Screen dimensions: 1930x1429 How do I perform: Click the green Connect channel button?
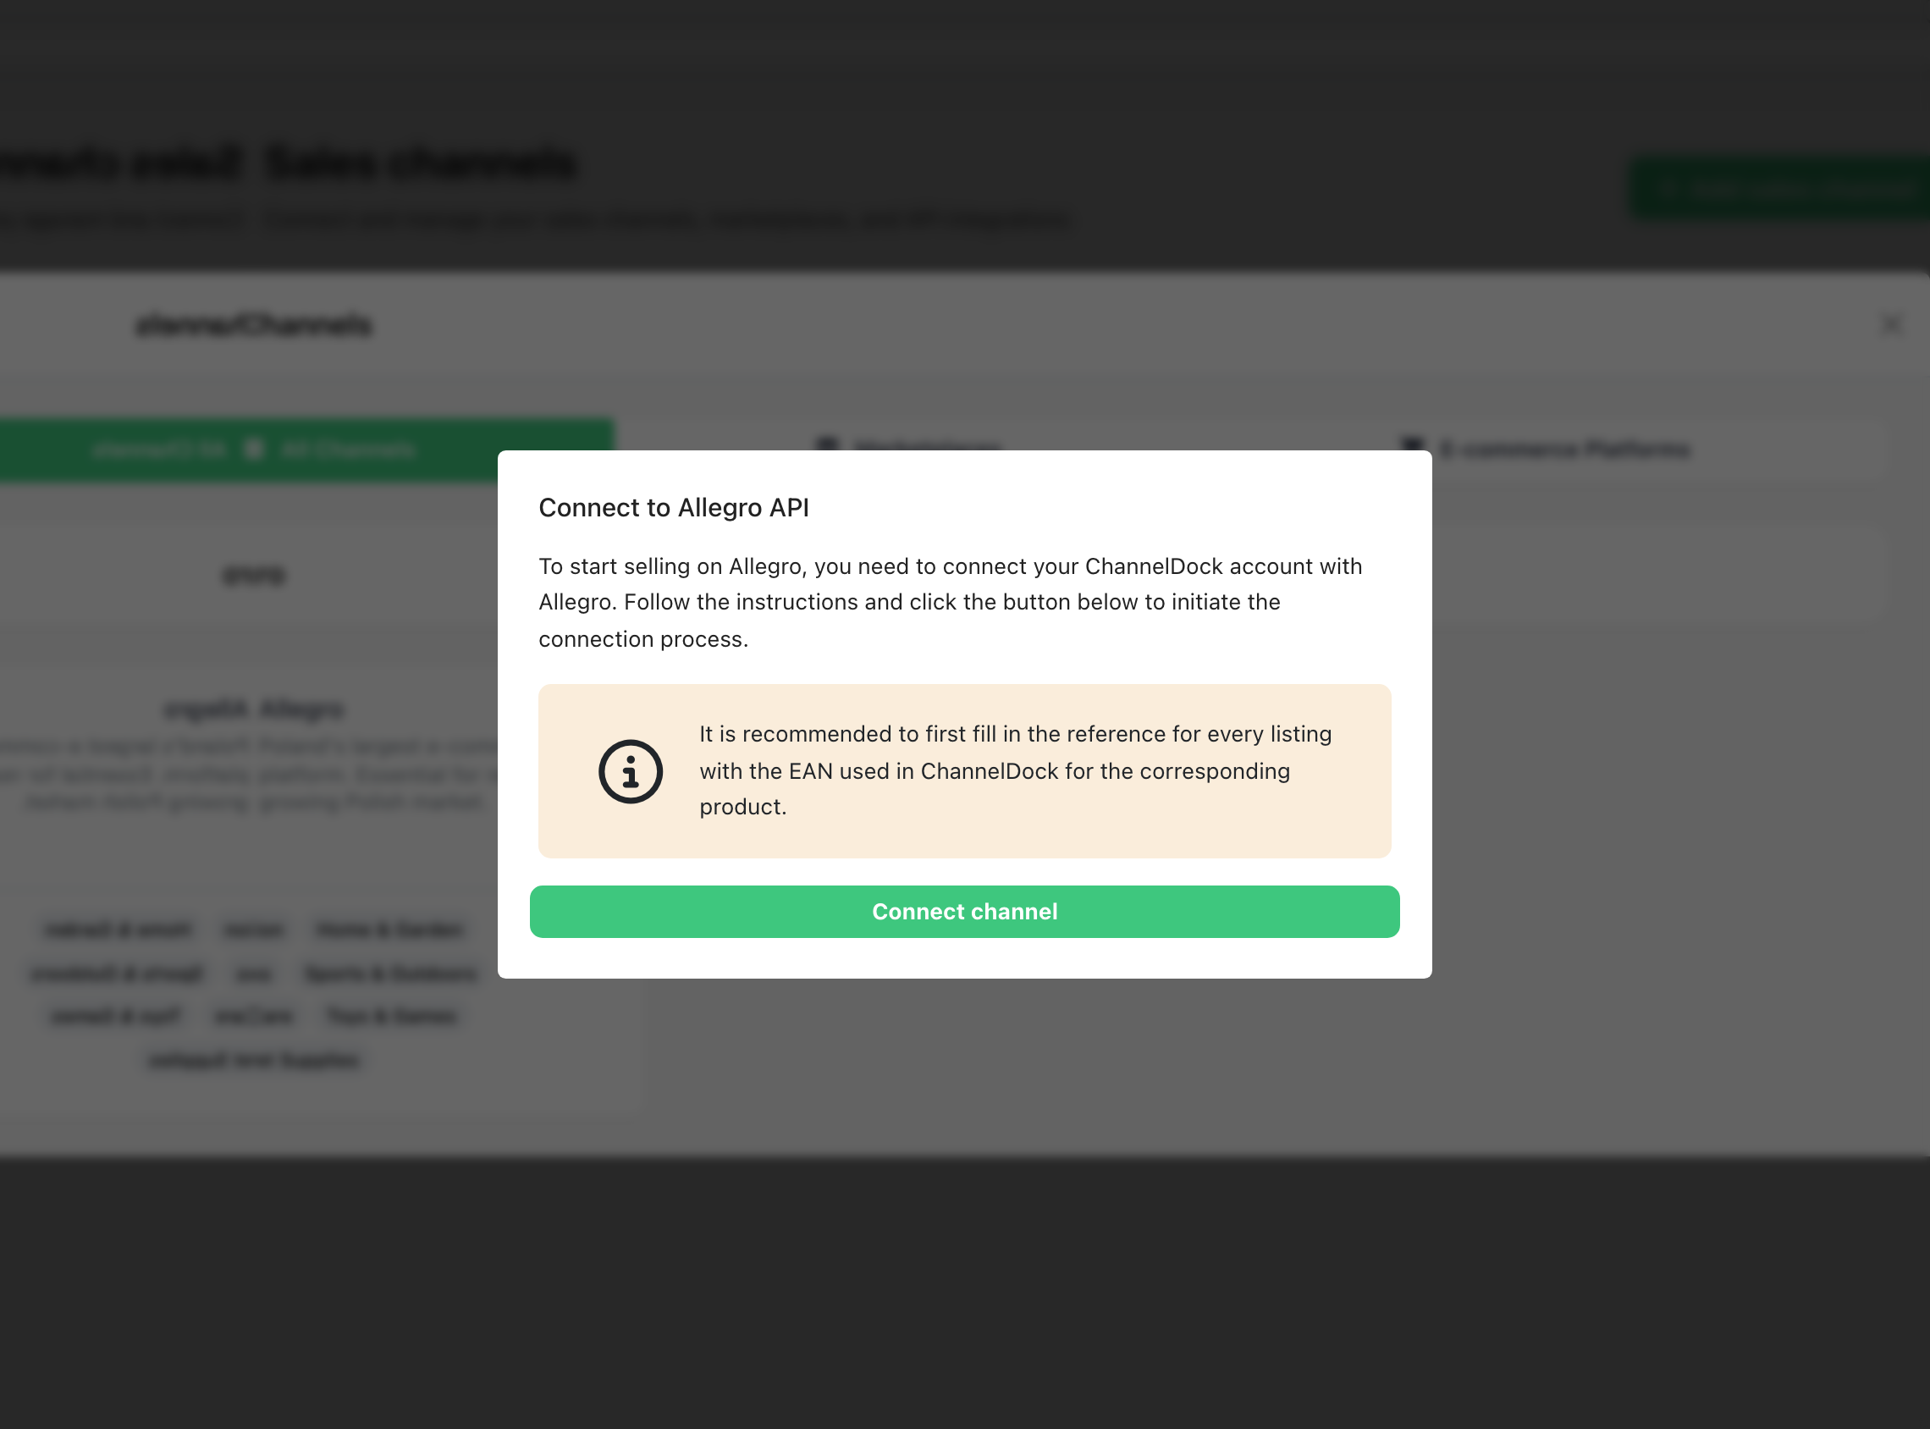[x=964, y=911]
